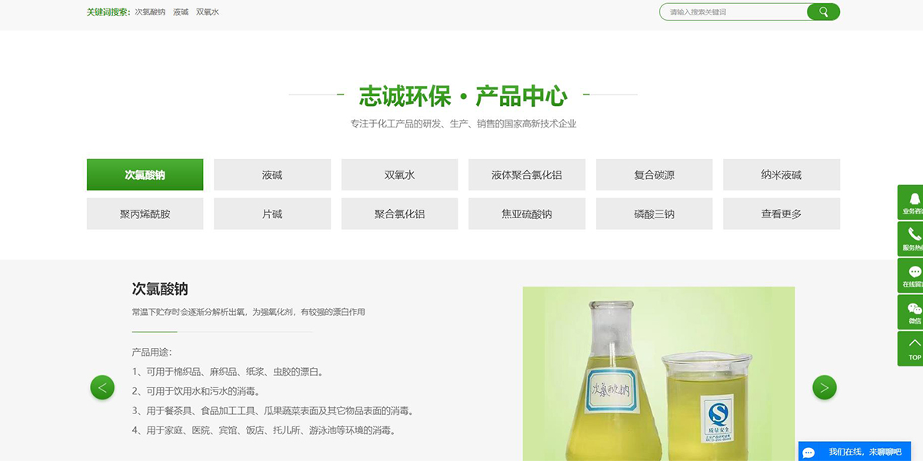Switch to the 液碱 product tab
The image size is (923, 461).
tap(272, 174)
